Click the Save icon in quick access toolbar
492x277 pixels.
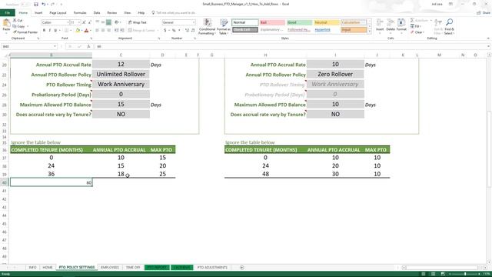pyautogui.click(x=36, y=5)
